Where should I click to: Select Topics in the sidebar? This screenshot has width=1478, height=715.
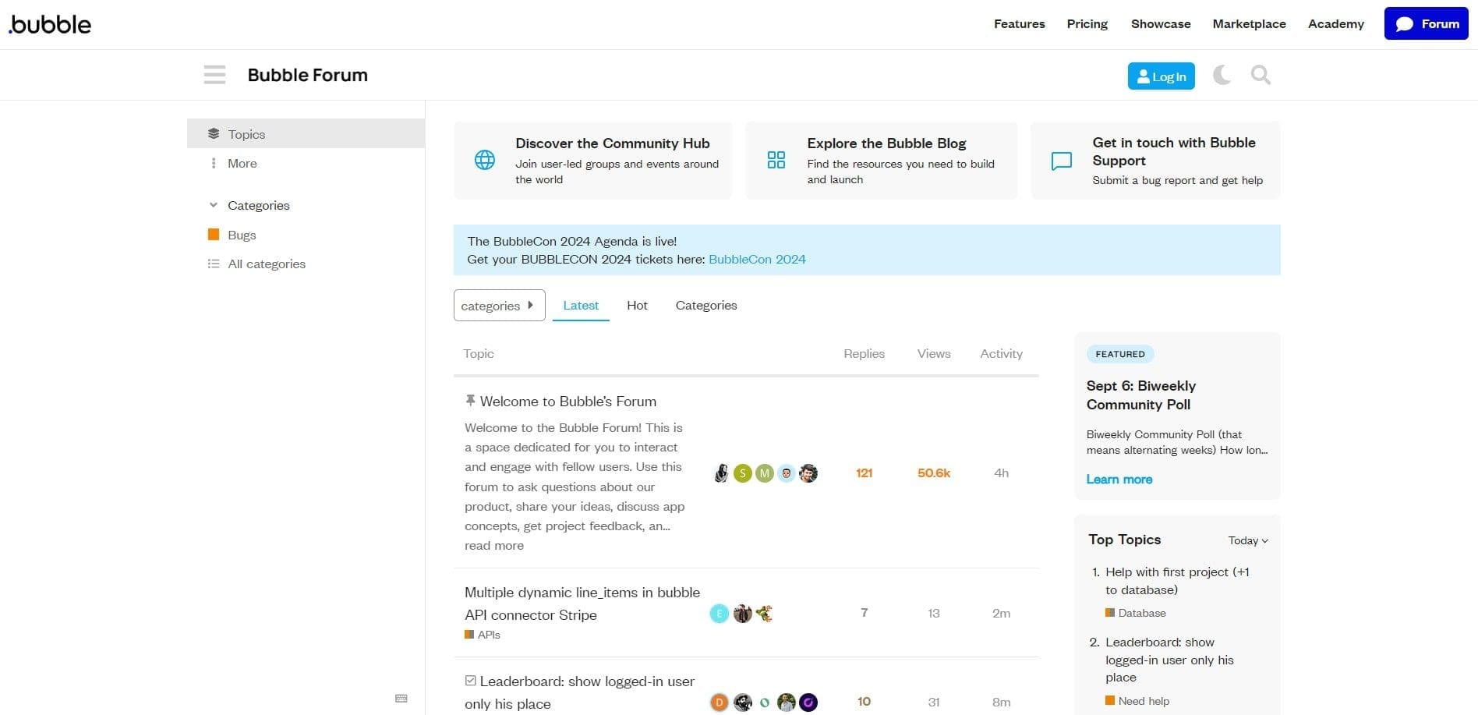pos(306,134)
